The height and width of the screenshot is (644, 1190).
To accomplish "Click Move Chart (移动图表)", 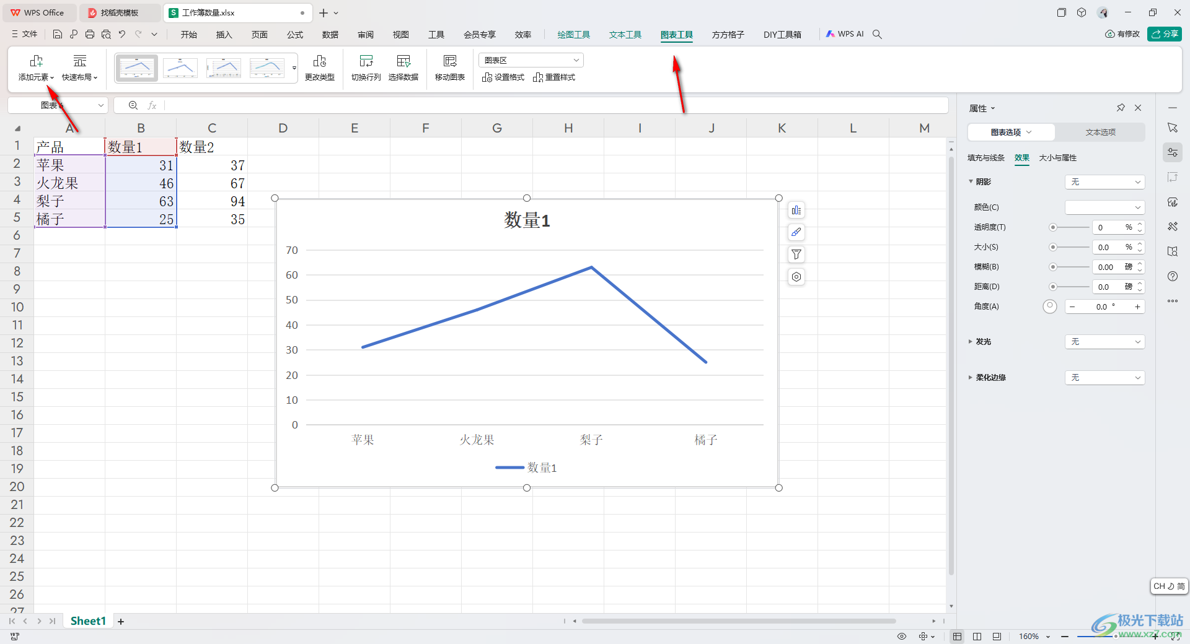I will [450, 68].
